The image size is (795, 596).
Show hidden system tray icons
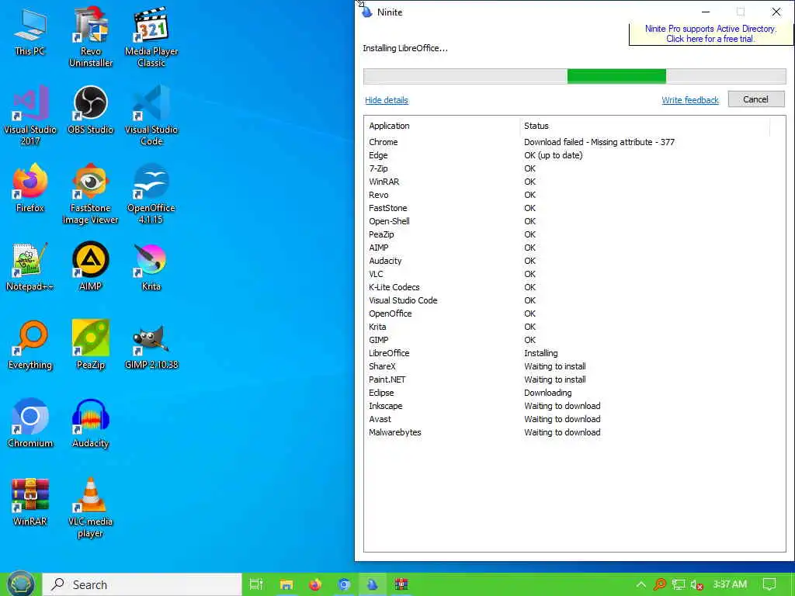pos(641,585)
